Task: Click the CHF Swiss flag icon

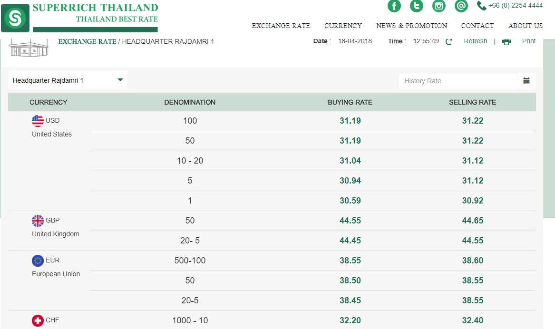Action: [x=38, y=320]
